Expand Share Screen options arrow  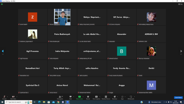pyautogui.click(x=83, y=97)
